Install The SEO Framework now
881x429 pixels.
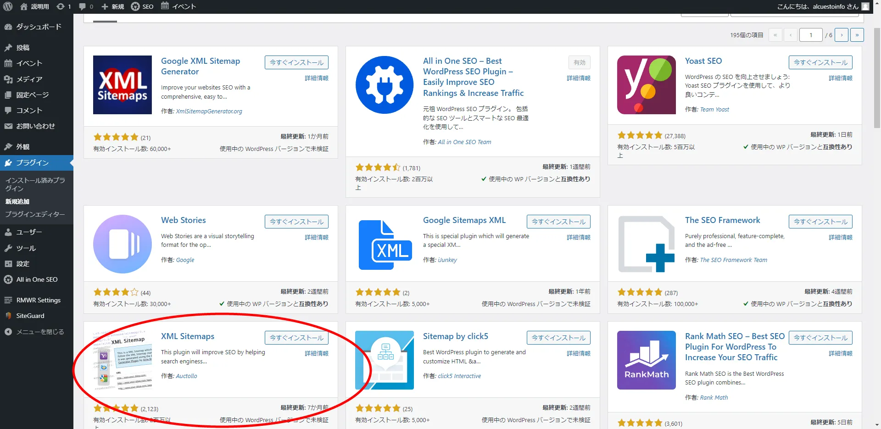coord(820,222)
